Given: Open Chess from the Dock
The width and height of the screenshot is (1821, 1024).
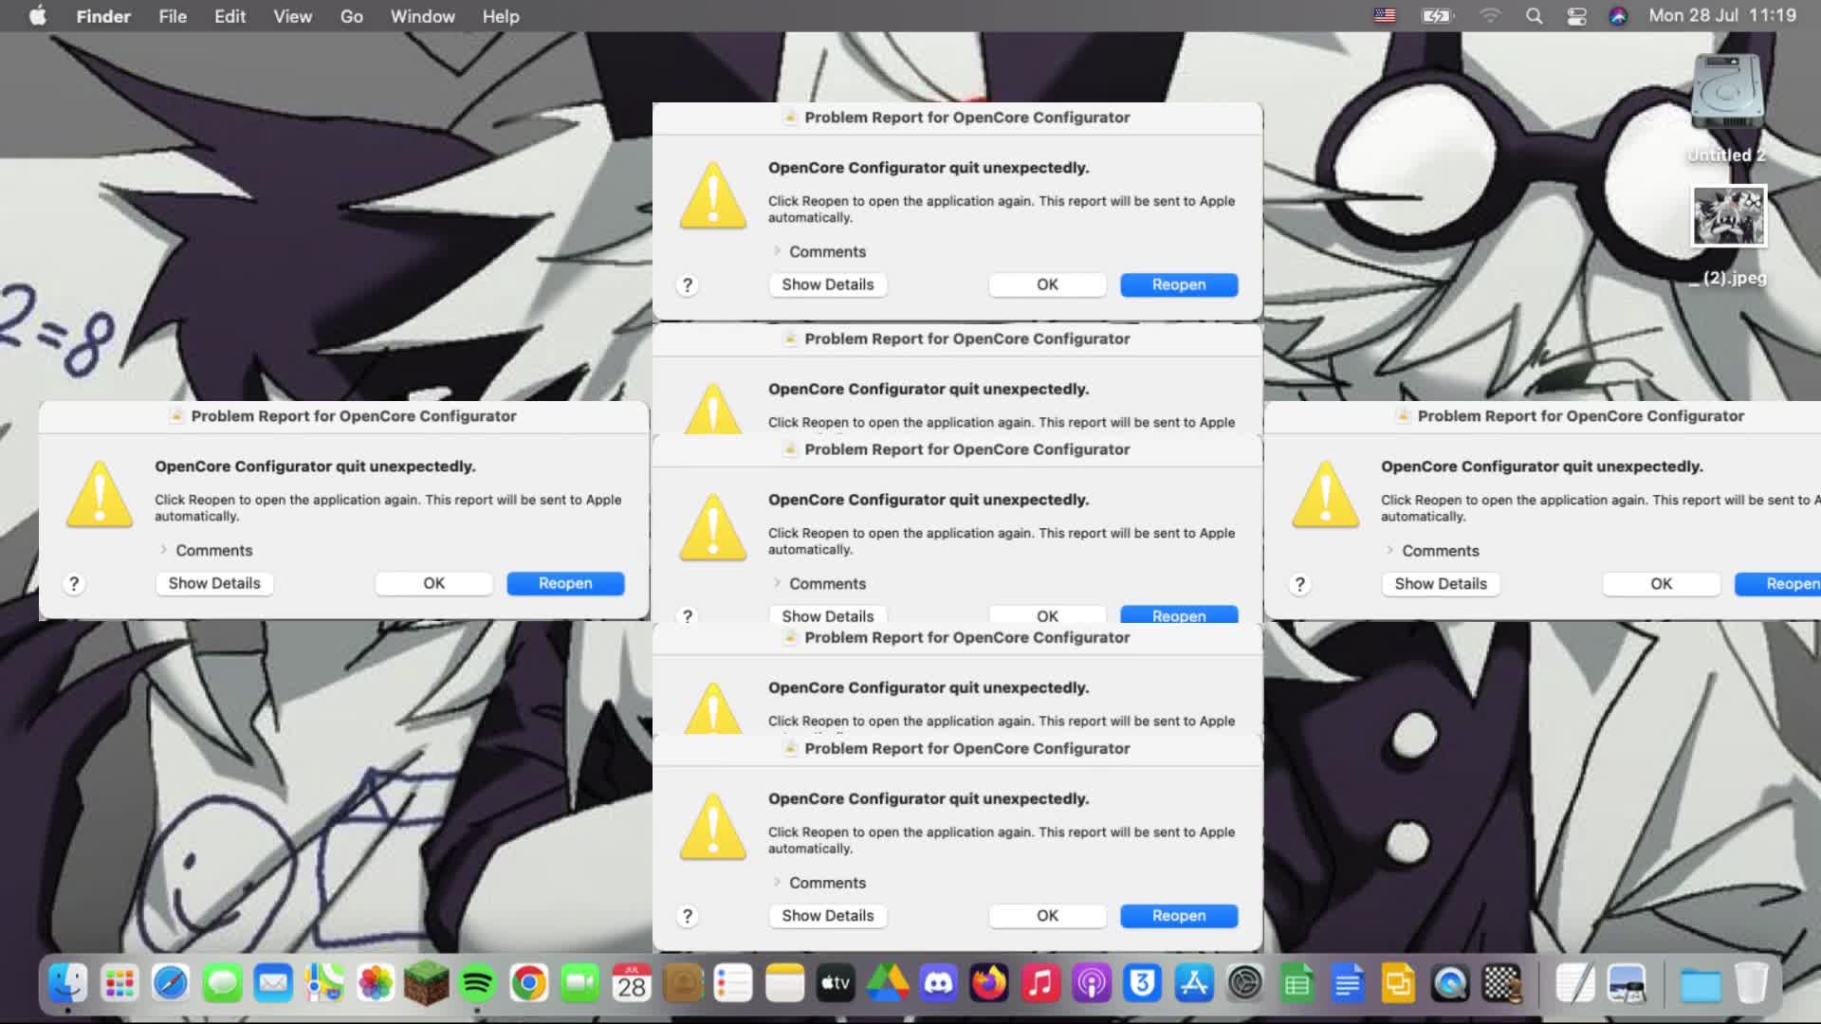Looking at the screenshot, I should 1502,983.
